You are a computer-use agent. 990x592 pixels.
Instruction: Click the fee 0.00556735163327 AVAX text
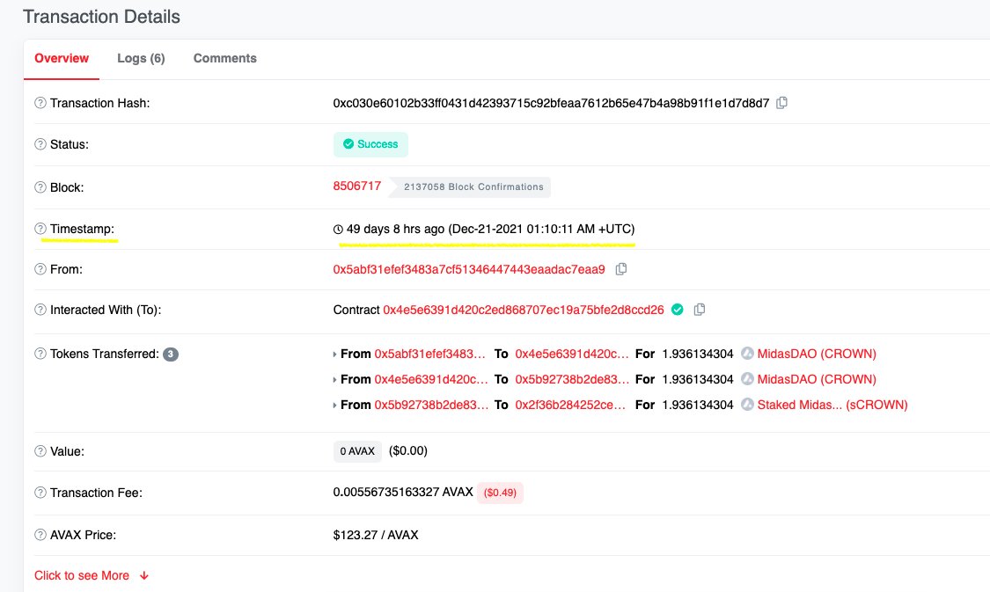[x=403, y=492]
